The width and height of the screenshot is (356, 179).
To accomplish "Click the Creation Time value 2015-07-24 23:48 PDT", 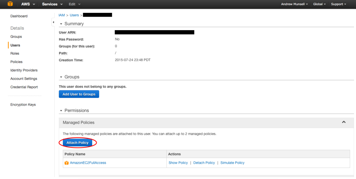I will [x=132, y=60].
